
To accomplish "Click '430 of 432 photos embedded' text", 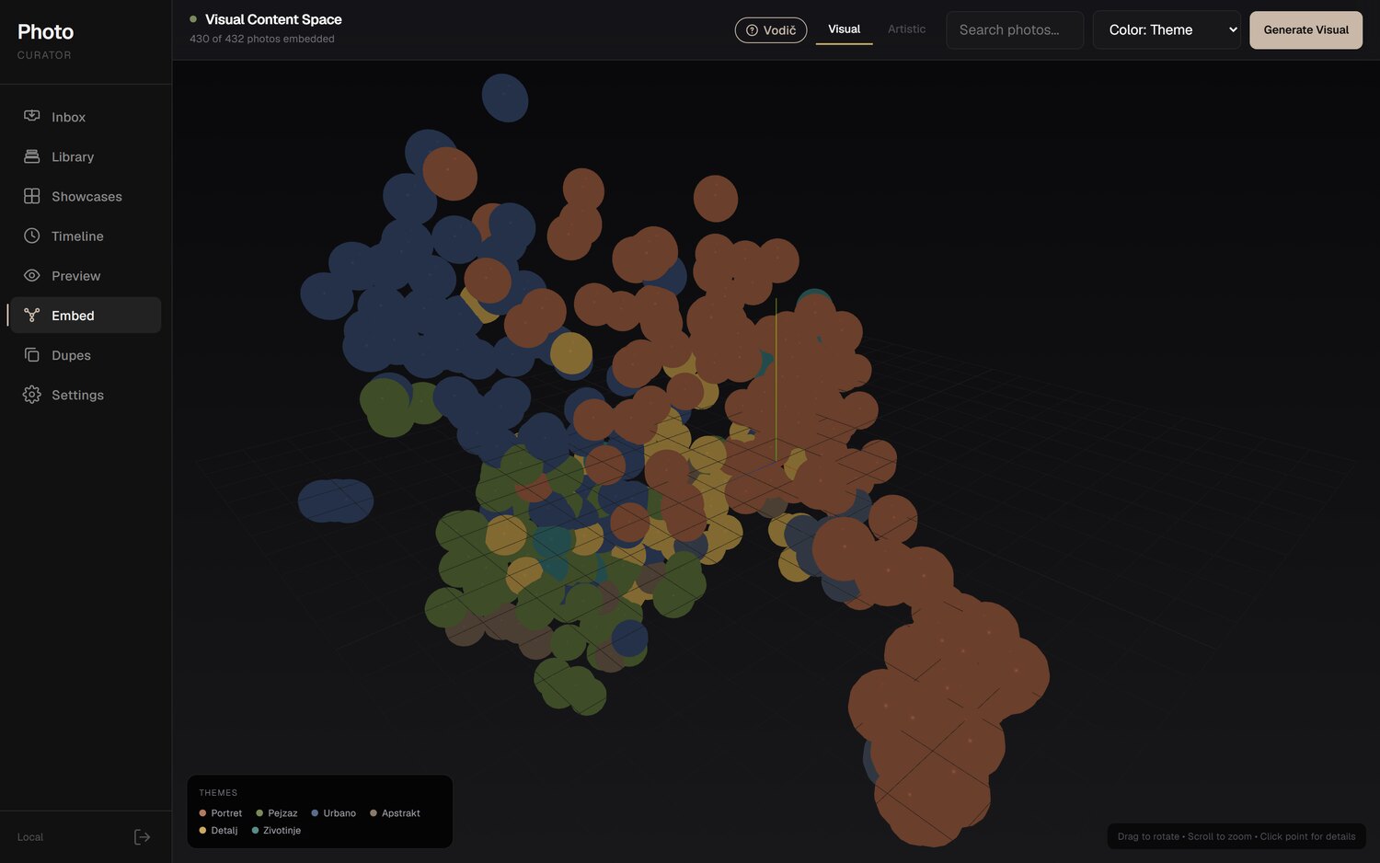I will (x=262, y=39).
